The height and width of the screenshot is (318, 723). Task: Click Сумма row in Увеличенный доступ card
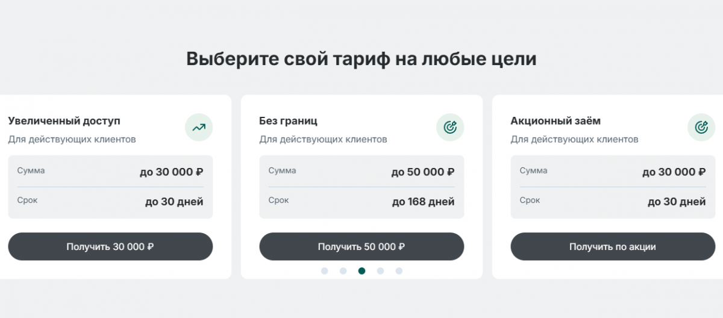(x=110, y=172)
